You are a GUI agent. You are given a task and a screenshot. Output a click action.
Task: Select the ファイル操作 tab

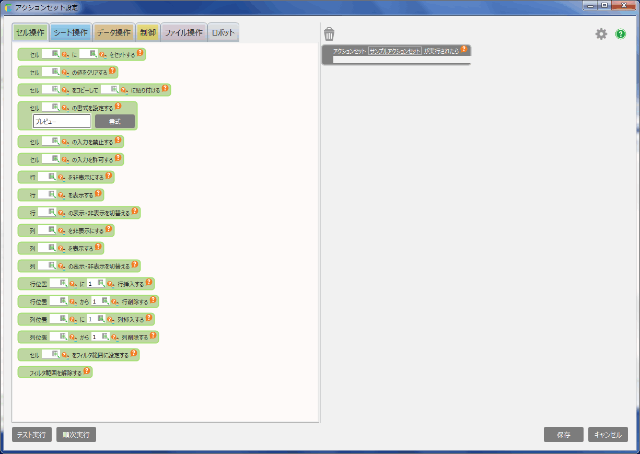pyautogui.click(x=183, y=32)
